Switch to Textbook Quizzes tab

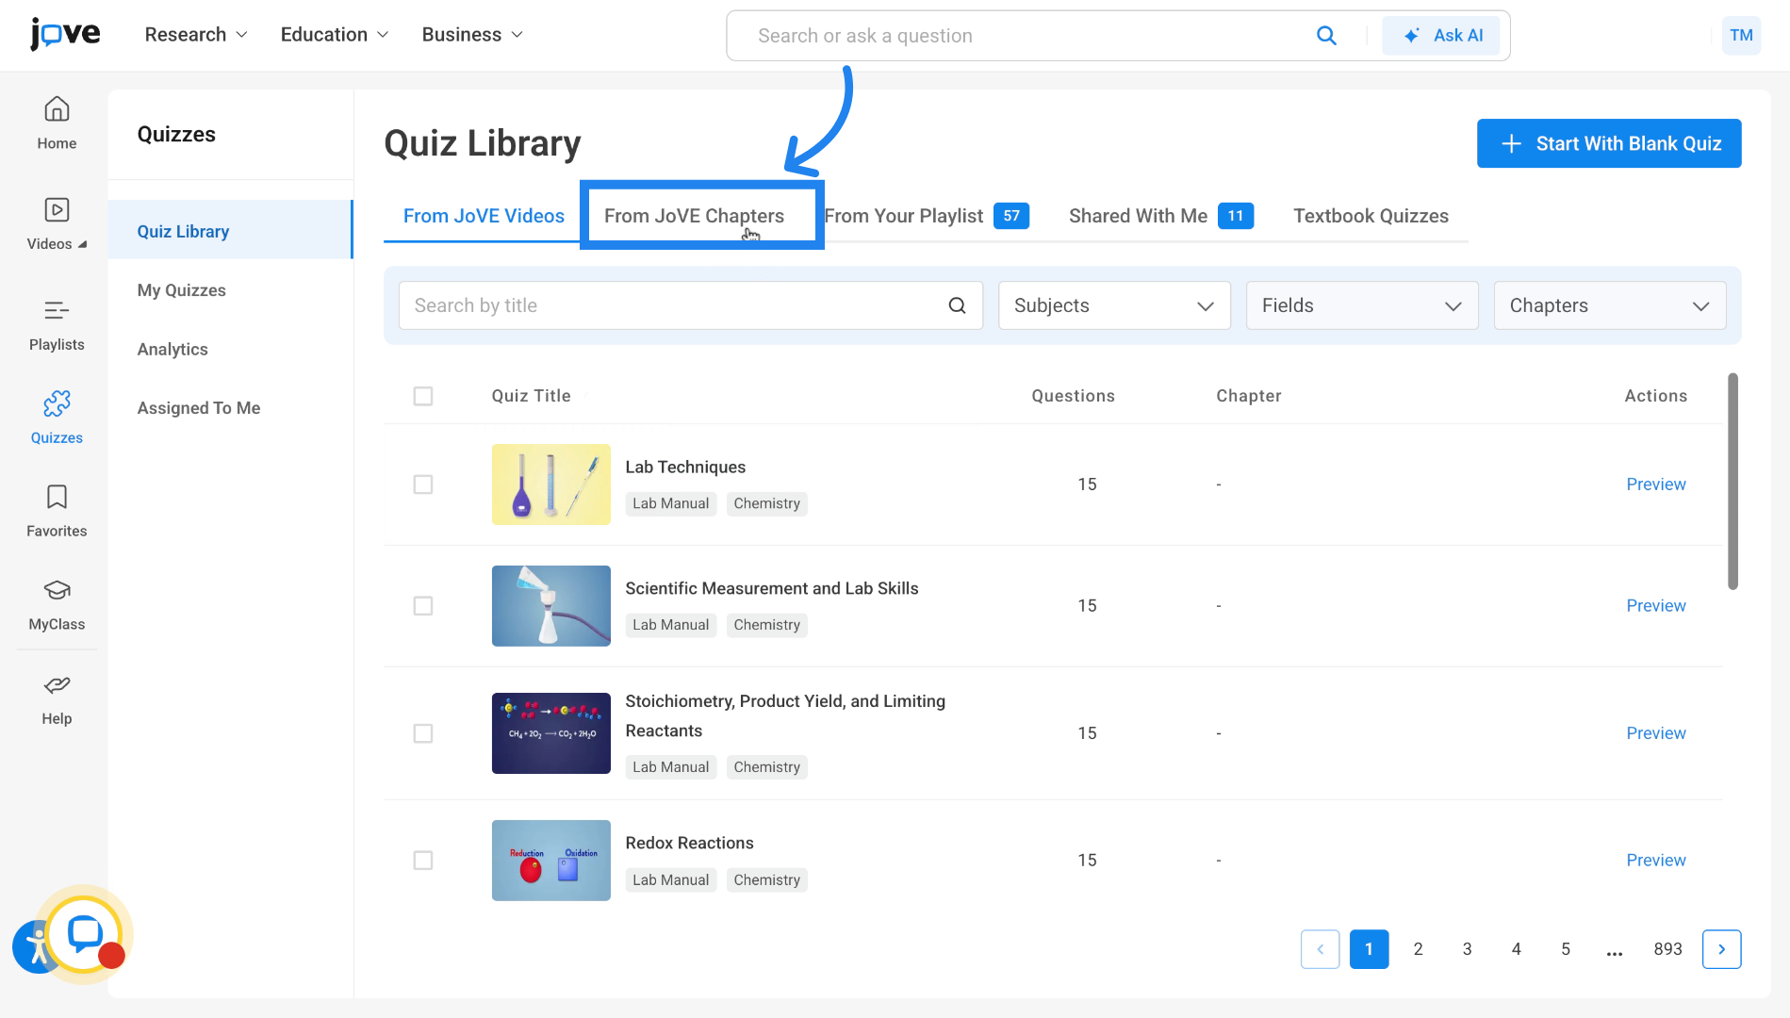tap(1370, 216)
